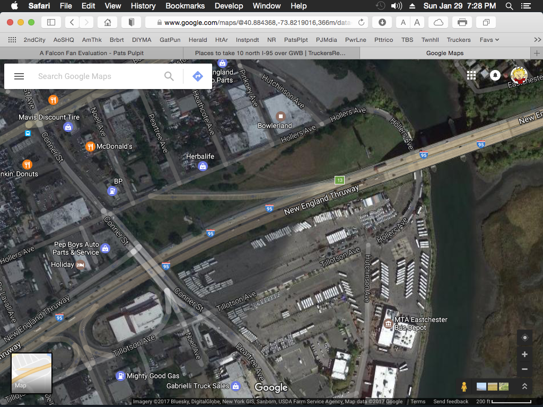Click the McDonald's restaurant marker
The height and width of the screenshot is (407, 543).
91,146
